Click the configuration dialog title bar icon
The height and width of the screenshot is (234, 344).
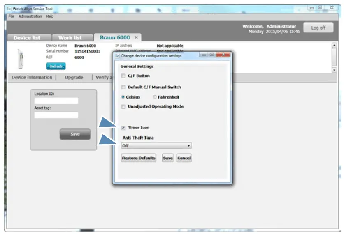[117, 56]
